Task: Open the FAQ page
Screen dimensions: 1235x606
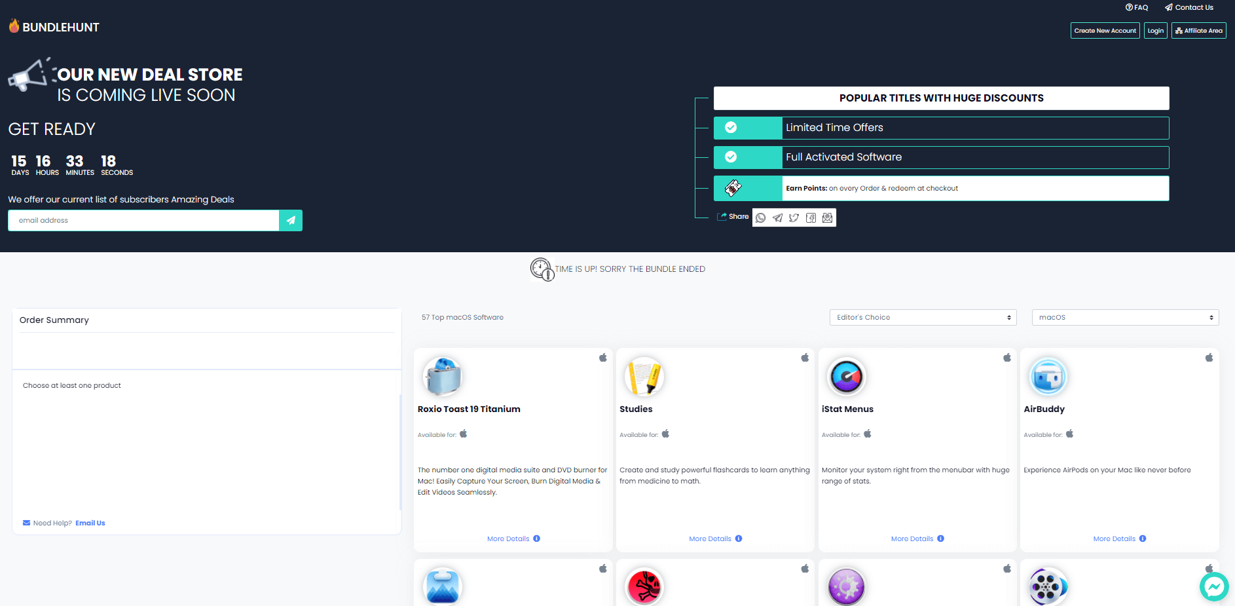Action: [x=1137, y=7]
